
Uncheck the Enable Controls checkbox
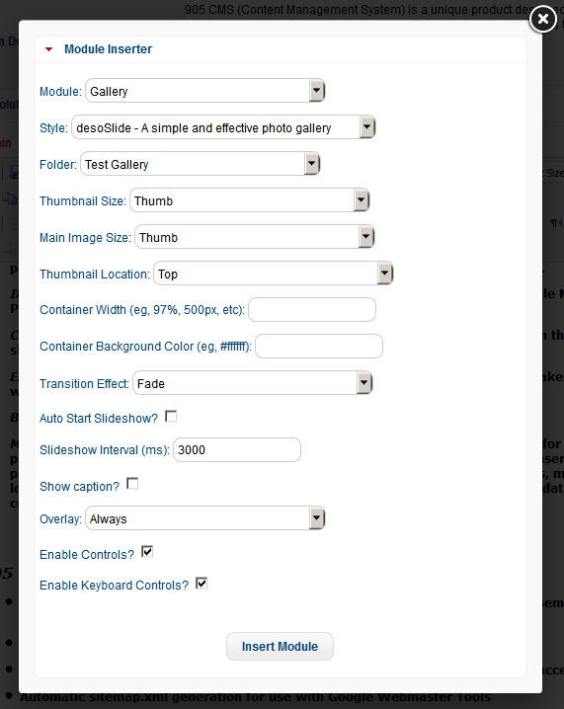147,552
